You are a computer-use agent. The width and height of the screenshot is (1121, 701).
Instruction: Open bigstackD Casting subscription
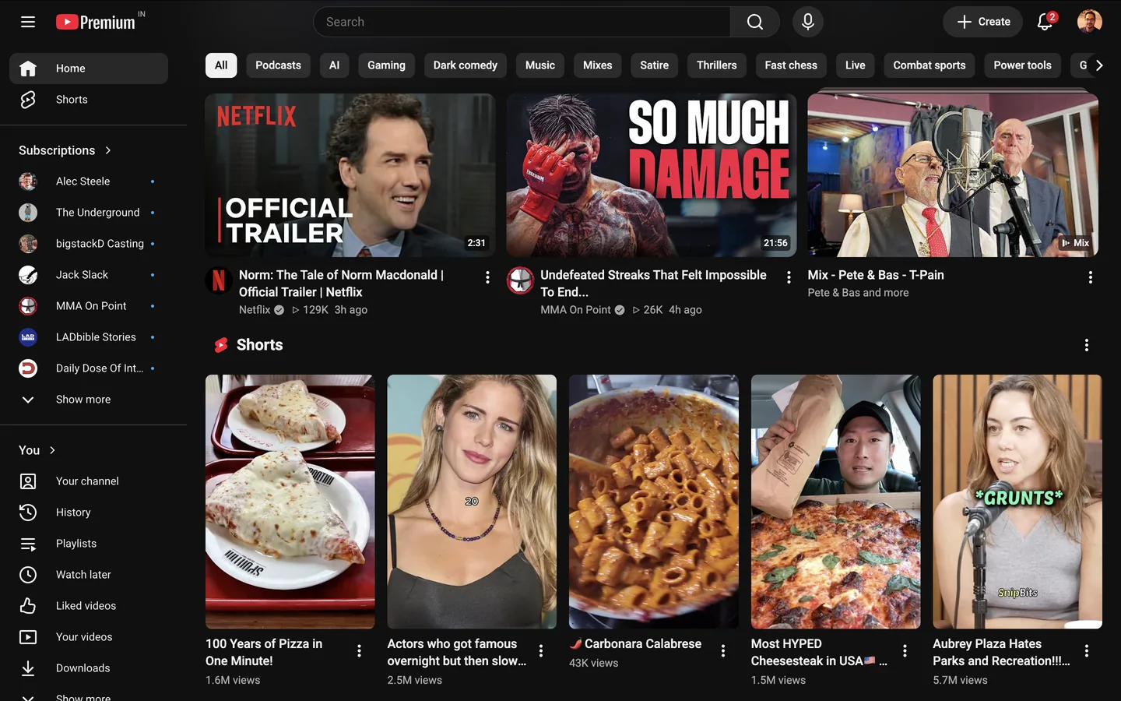pos(89,244)
